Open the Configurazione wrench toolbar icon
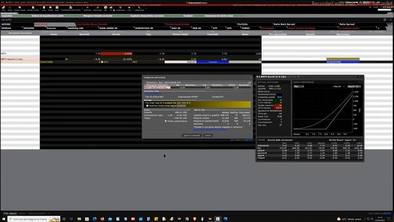The height and width of the screenshot is (222, 394). (x=139, y=8)
